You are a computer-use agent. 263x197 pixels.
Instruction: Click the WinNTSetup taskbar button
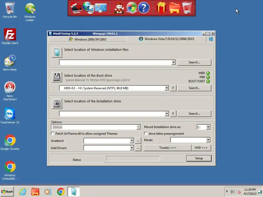click(x=74, y=192)
